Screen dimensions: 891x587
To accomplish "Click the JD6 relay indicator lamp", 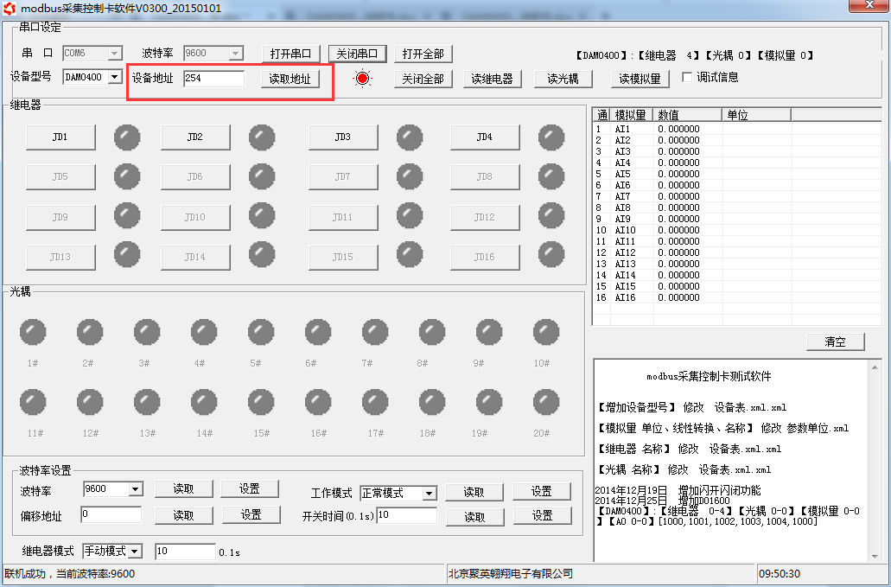I will [x=261, y=176].
